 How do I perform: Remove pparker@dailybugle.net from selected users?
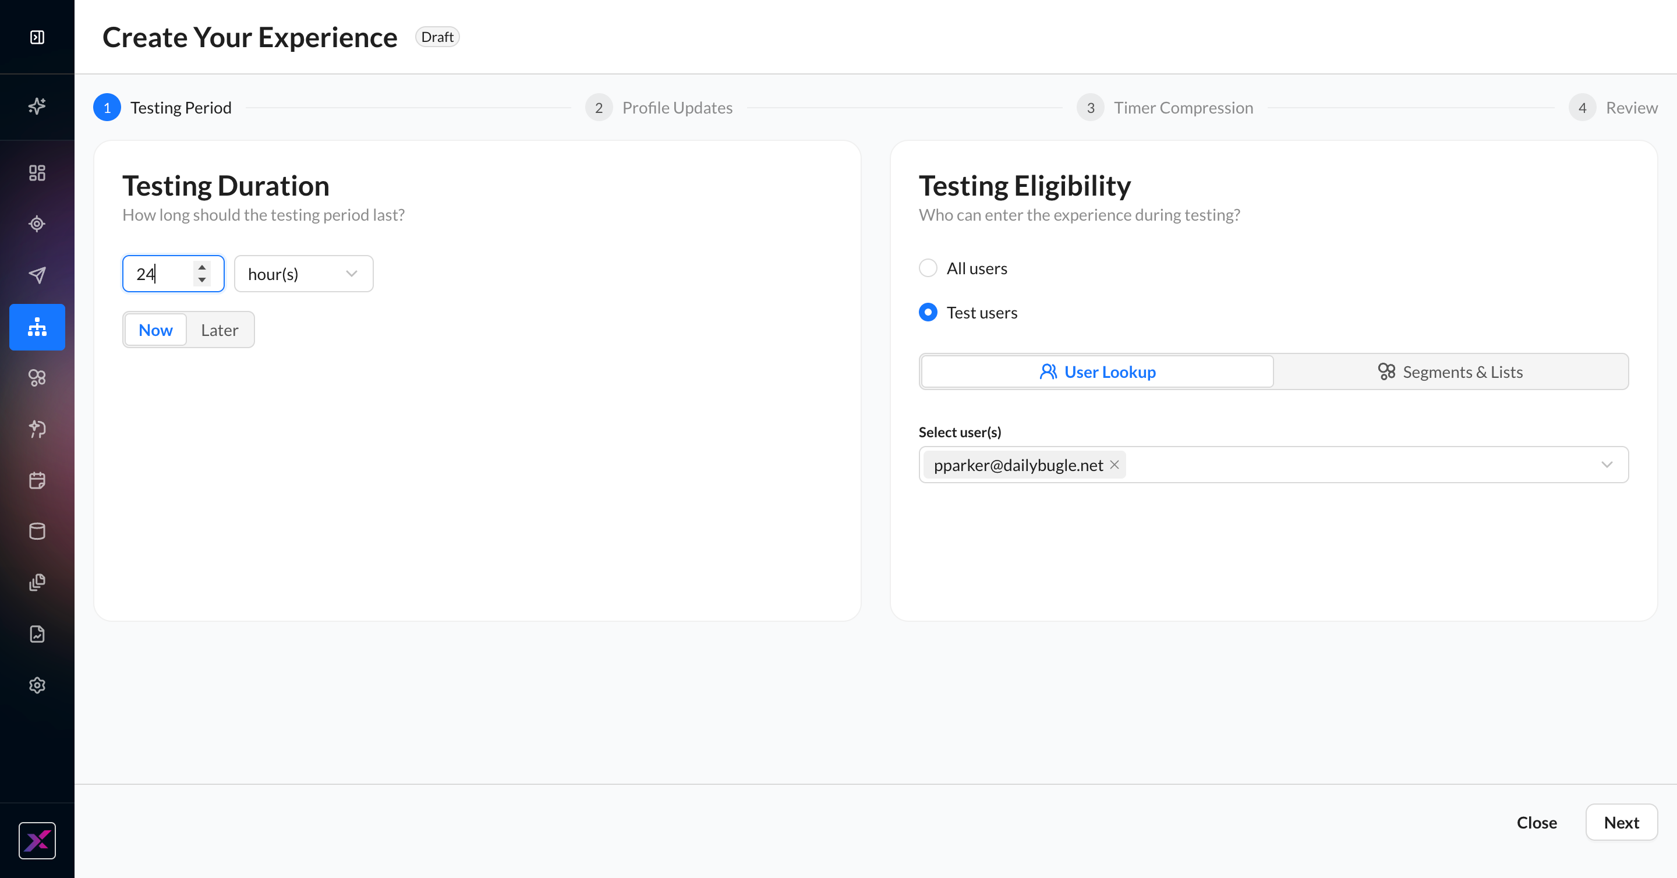[1115, 465]
